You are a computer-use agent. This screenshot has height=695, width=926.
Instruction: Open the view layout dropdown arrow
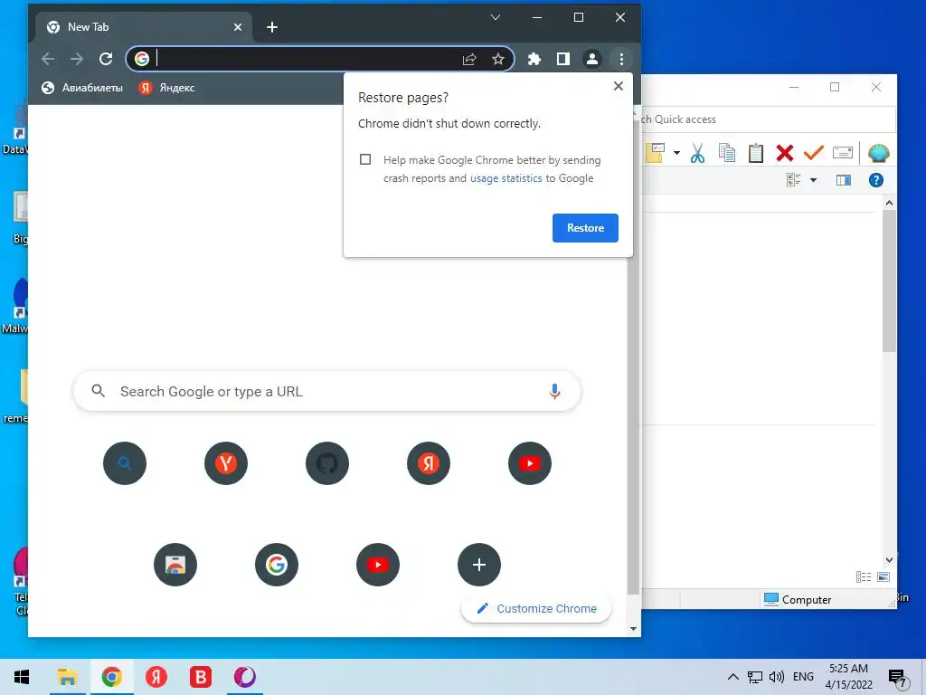coord(813,180)
